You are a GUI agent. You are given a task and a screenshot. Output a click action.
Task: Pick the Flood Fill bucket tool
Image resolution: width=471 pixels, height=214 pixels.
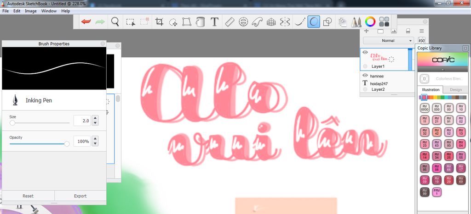pyautogui.click(x=200, y=22)
